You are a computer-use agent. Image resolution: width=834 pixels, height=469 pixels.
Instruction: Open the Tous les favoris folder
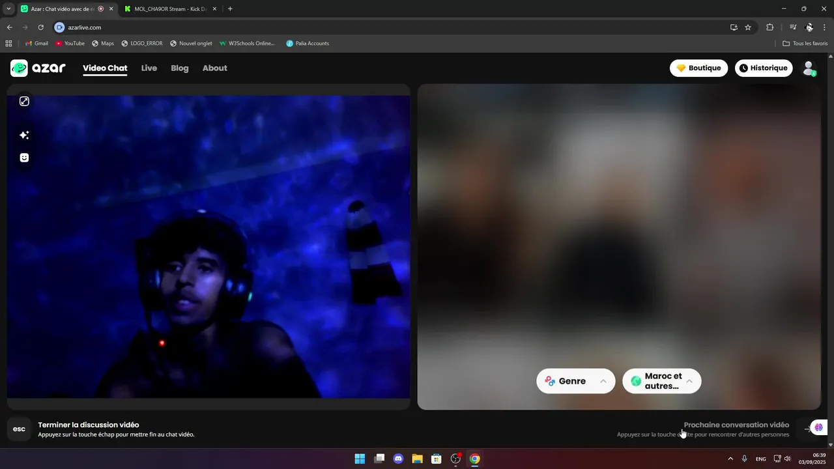pyautogui.click(x=805, y=44)
